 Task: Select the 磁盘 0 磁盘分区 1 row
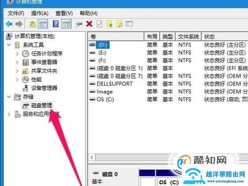point(168,68)
